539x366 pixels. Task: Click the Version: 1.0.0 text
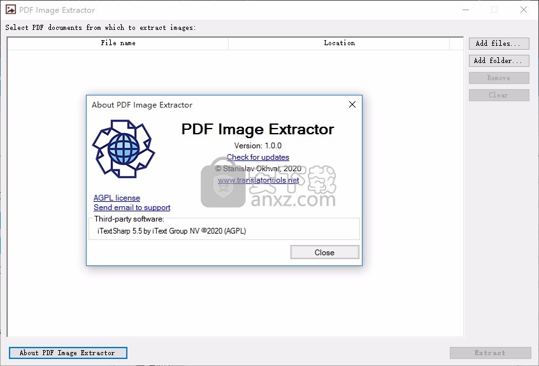click(258, 146)
